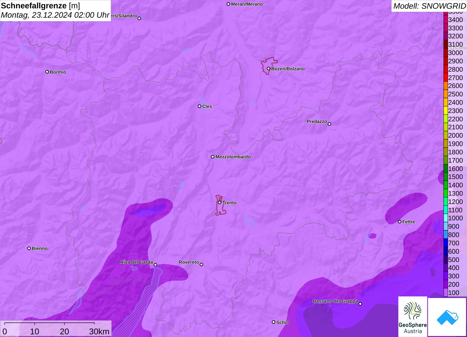The image size is (467, 337).
Task: Click the 500 legend value
Action: (454, 260)
